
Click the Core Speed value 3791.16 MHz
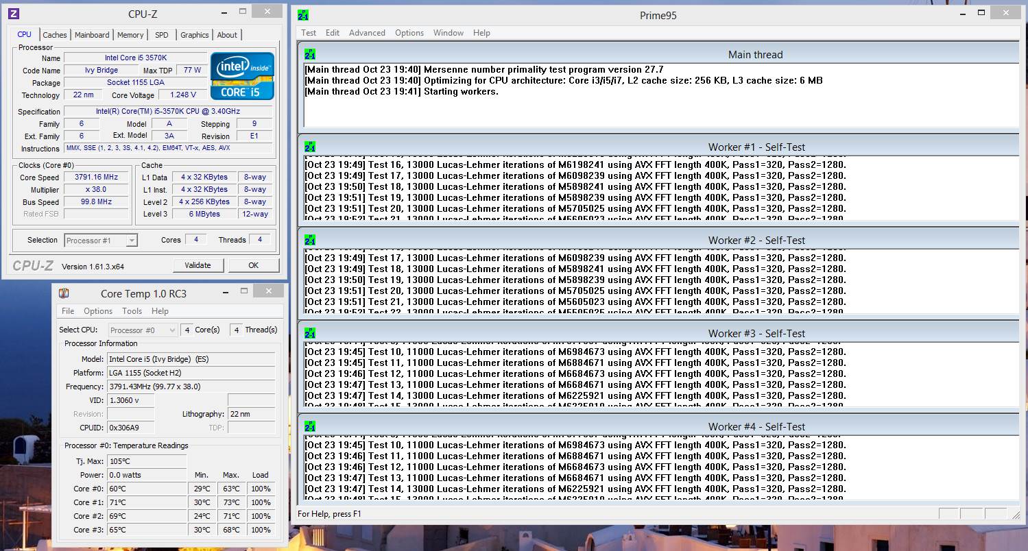[97, 177]
